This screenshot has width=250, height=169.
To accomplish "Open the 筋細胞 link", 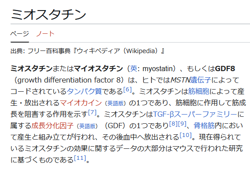I will pyautogui.click(x=199, y=91).
